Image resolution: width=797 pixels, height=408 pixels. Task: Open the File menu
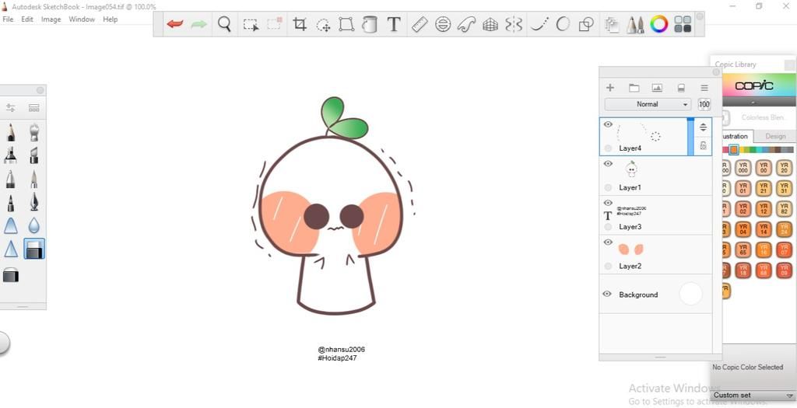click(8, 19)
